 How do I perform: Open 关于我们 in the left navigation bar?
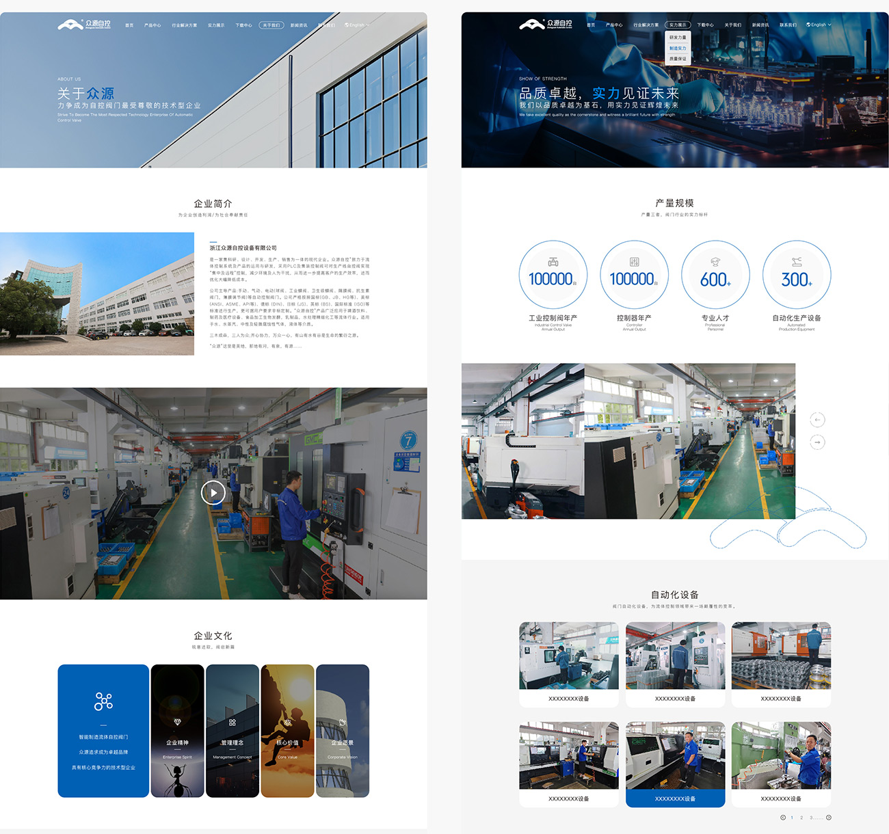(x=271, y=25)
